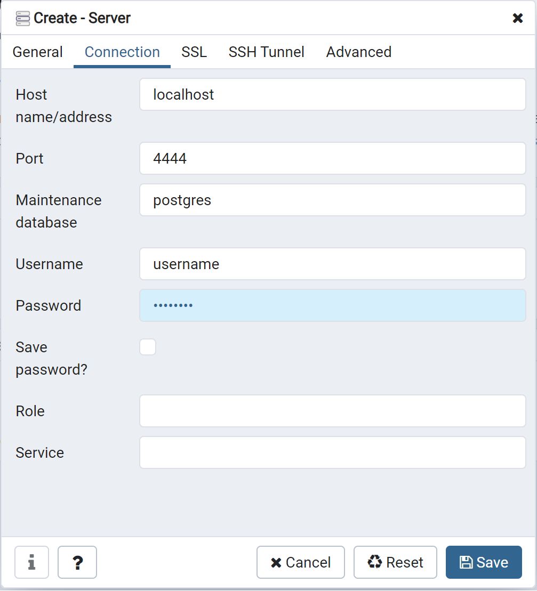Image resolution: width=537 pixels, height=591 pixels.
Task: Enable the Save password checkbox
Action: coord(148,347)
